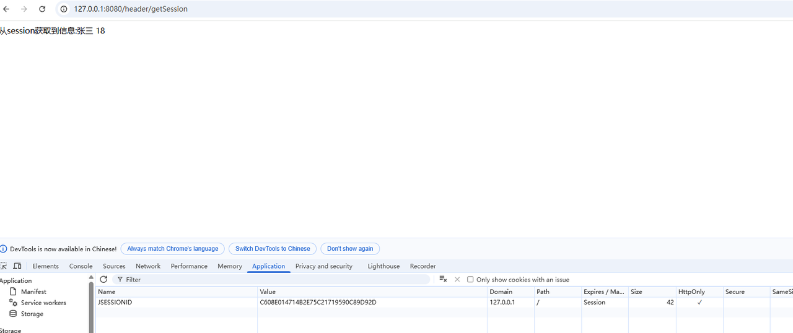Select Manifest in the Application sidebar
The image size is (793, 333).
tap(33, 292)
